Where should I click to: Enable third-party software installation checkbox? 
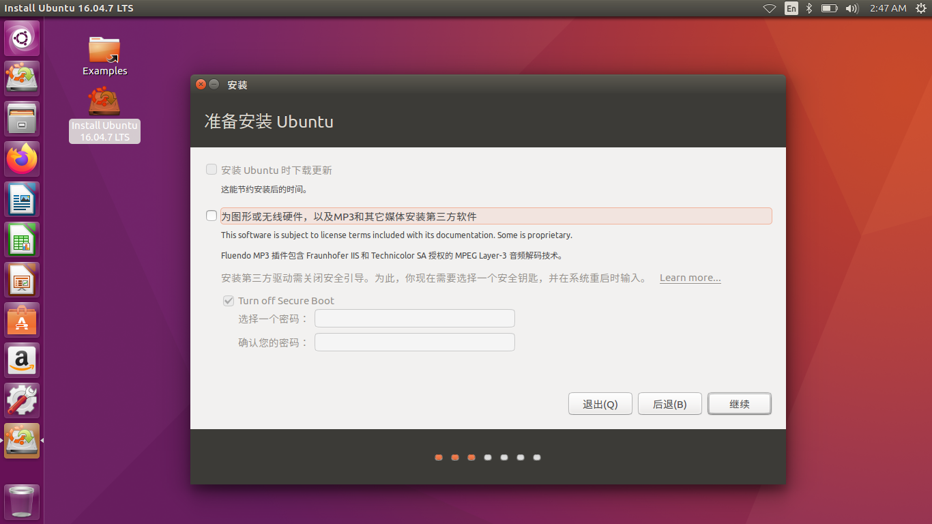pos(212,216)
